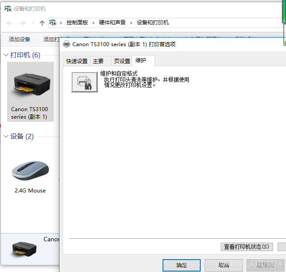Viewport: 286px width, 272px height.
Task: Click the printer icon in dialog title
Action: [67, 44]
